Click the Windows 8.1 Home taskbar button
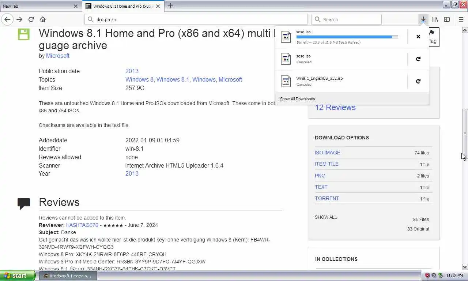The width and height of the screenshot is (468, 281). point(68,276)
